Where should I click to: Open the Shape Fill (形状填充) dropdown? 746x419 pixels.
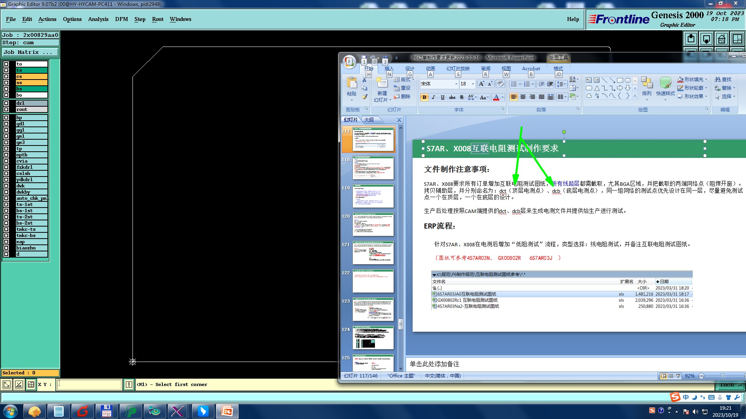tap(692, 80)
